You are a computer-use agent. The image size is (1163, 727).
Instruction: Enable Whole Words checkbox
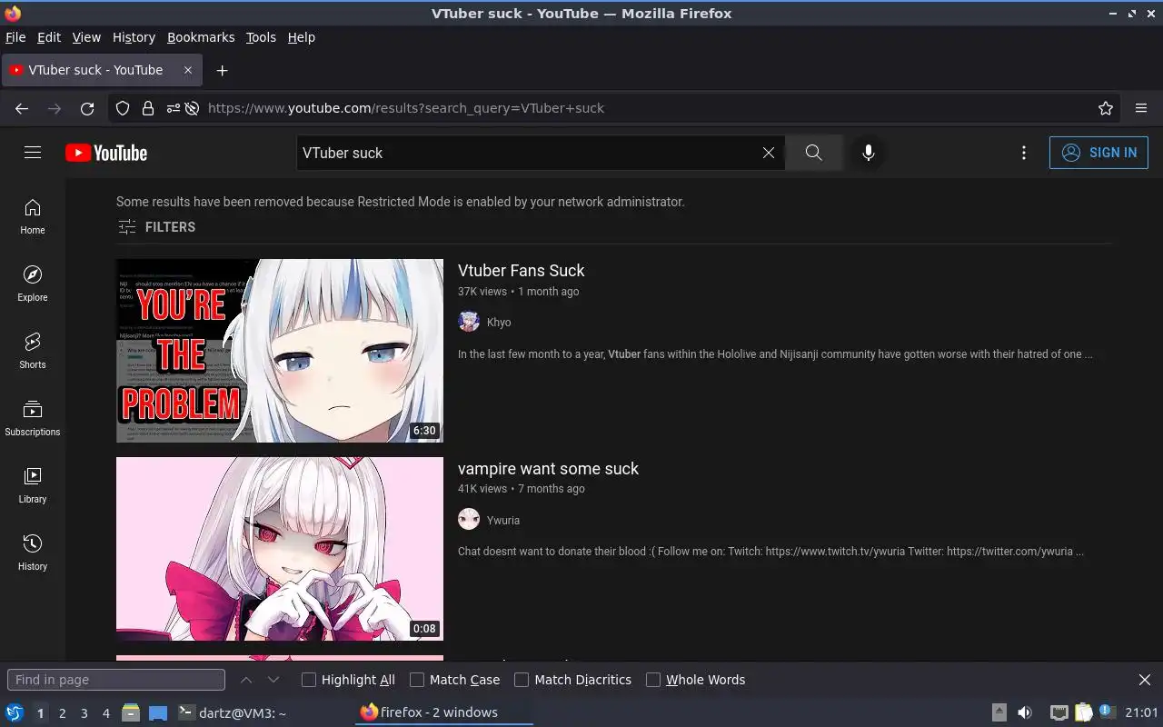point(653,680)
